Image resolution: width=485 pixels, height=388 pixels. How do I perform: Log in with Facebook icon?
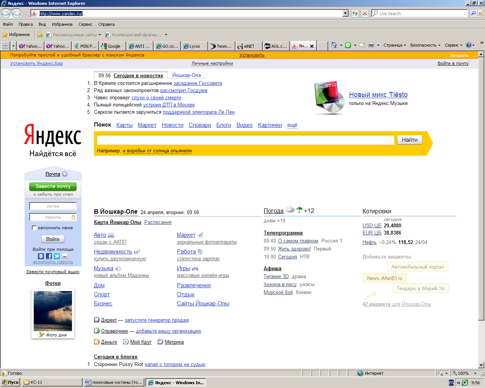coord(49,256)
